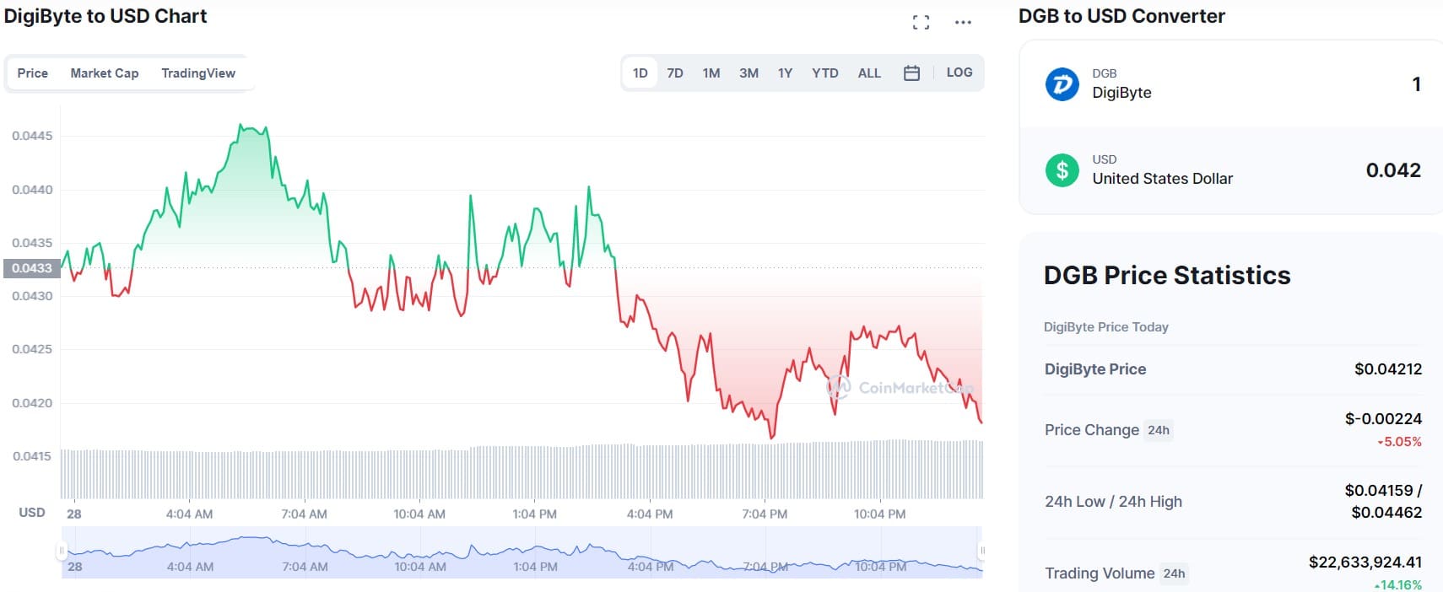1443x592 pixels.
Task: Click the 14.16% volume change
Action: pos(1398,585)
